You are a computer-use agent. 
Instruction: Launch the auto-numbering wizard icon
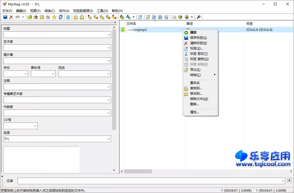click(166, 17)
